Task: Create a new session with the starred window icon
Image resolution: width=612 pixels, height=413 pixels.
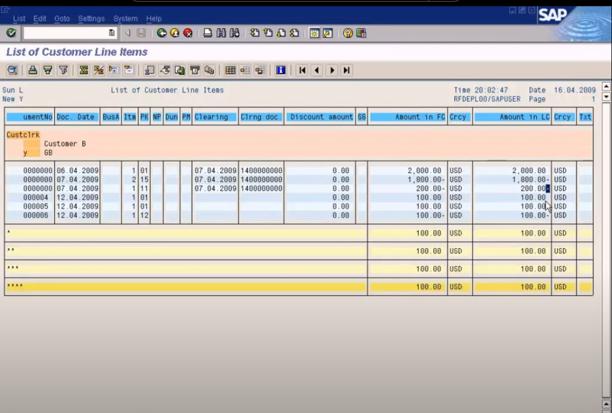Action: click(314, 33)
